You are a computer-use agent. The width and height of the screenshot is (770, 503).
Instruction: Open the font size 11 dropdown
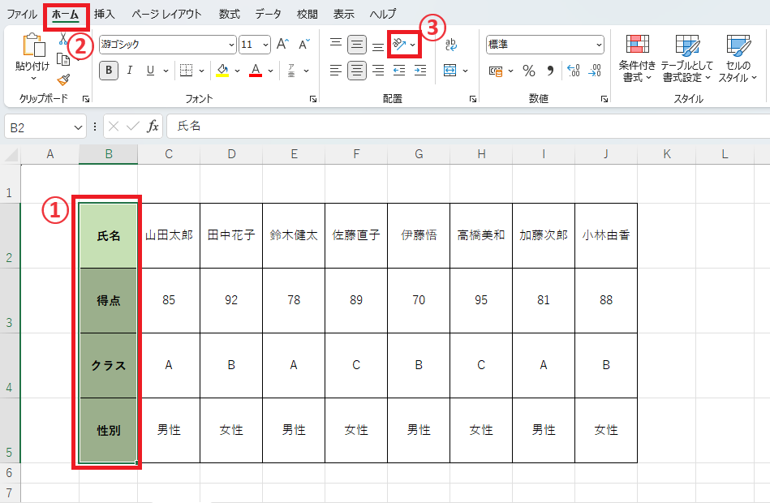[265, 45]
